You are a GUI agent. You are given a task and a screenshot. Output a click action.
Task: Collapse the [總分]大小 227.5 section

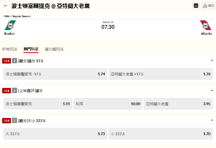(212, 121)
